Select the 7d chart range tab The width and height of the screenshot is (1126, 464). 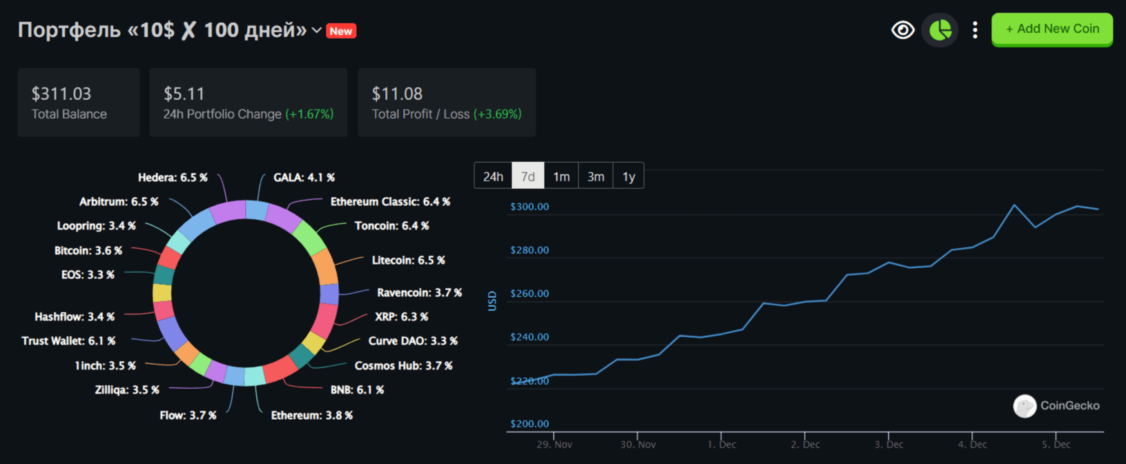(x=528, y=176)
